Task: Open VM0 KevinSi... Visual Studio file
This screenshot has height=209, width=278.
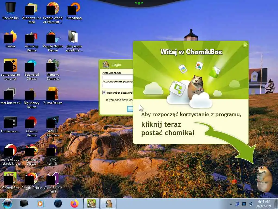Action: pos(53,154)
